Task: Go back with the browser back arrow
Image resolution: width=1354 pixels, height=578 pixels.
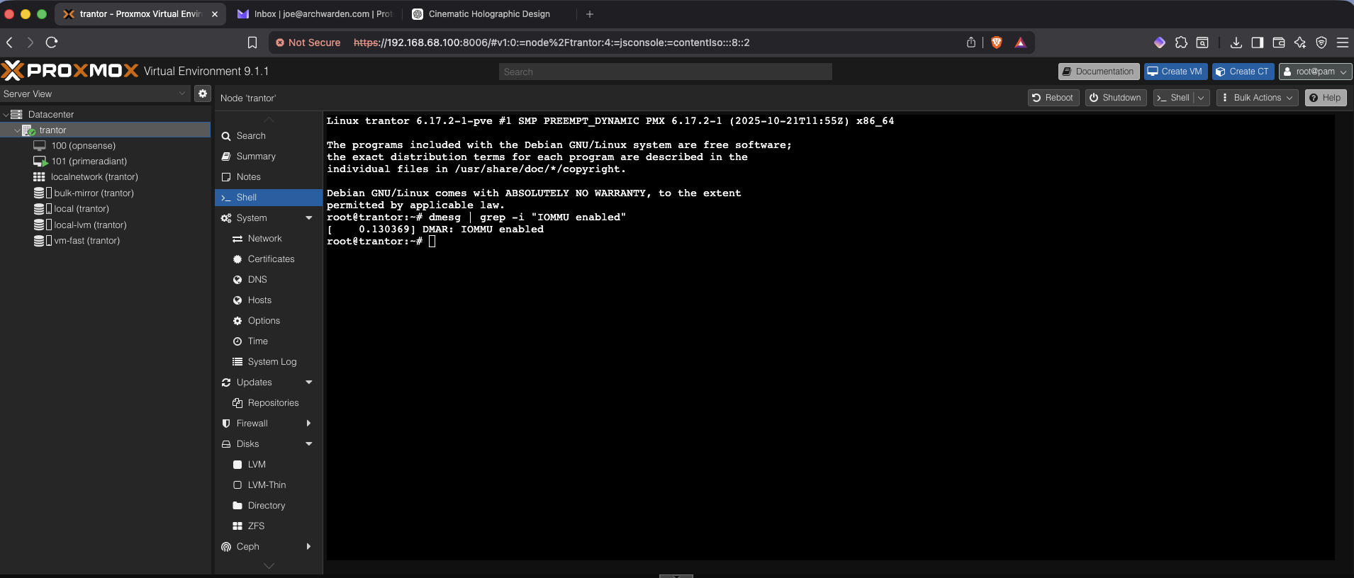Action: pyautogui.click(x=10, y=42)
